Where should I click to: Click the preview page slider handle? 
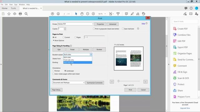point(118,81)
